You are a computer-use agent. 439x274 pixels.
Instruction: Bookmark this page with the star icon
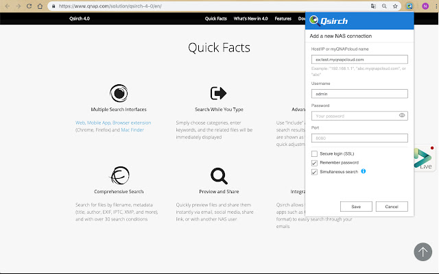[x=395, y=5]
